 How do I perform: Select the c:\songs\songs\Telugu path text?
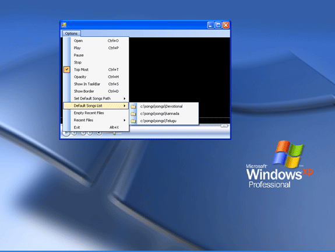(158, 121)
